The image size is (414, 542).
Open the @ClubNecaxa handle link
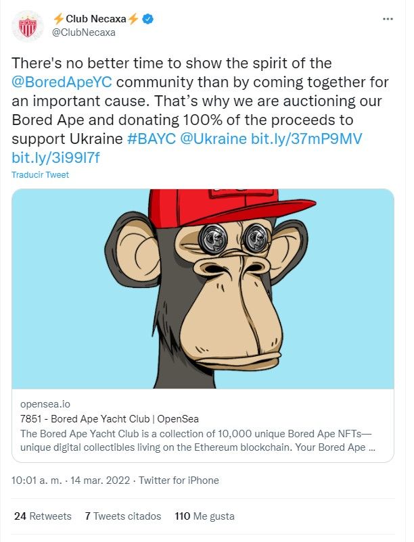(x=83, y=32)
